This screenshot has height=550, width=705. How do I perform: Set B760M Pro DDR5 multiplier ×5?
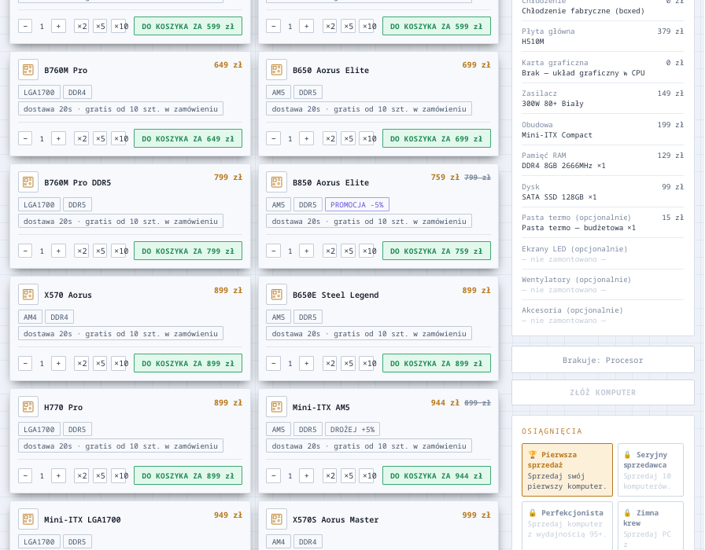(100, 251)
